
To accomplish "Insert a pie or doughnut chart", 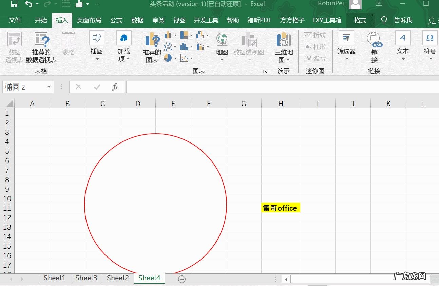I will (168, 58).
